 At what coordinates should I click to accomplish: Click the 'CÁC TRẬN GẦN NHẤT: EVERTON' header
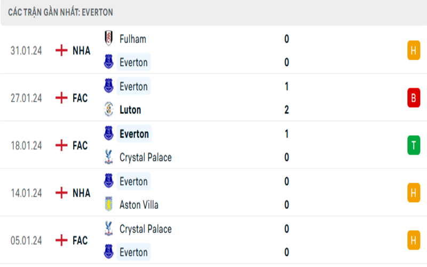coord(60,12)
